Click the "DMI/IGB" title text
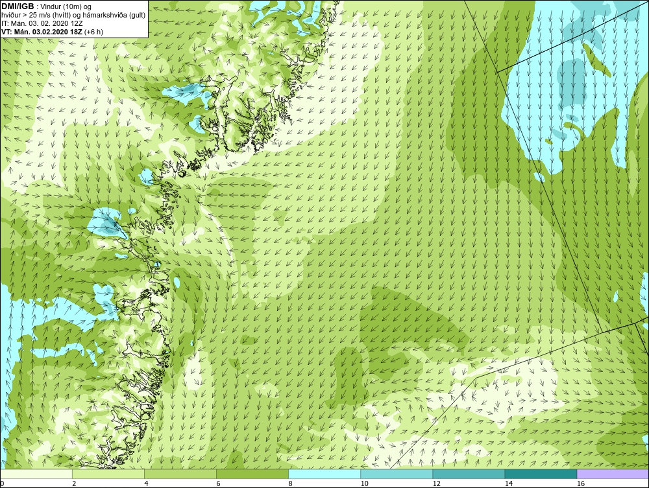Viewport: 649px width, 488px height. point(18,6)
